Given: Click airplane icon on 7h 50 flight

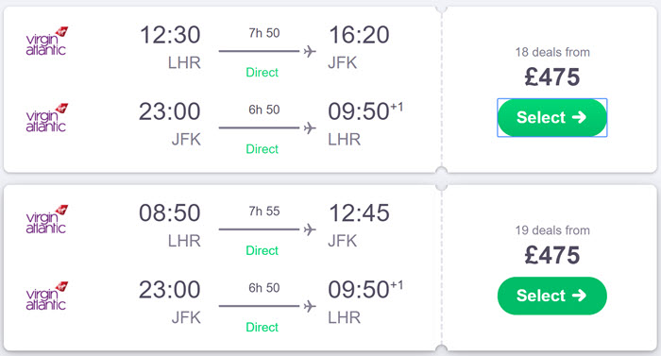Looking at the screenshot, I should (x=310, y=51).
